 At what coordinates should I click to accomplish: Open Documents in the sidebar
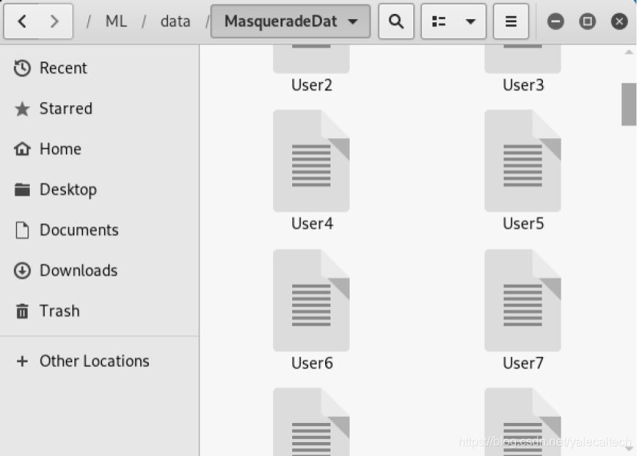[99, 230]
